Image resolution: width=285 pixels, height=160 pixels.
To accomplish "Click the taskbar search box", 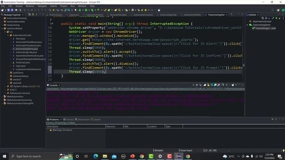I will pos(41,156).
